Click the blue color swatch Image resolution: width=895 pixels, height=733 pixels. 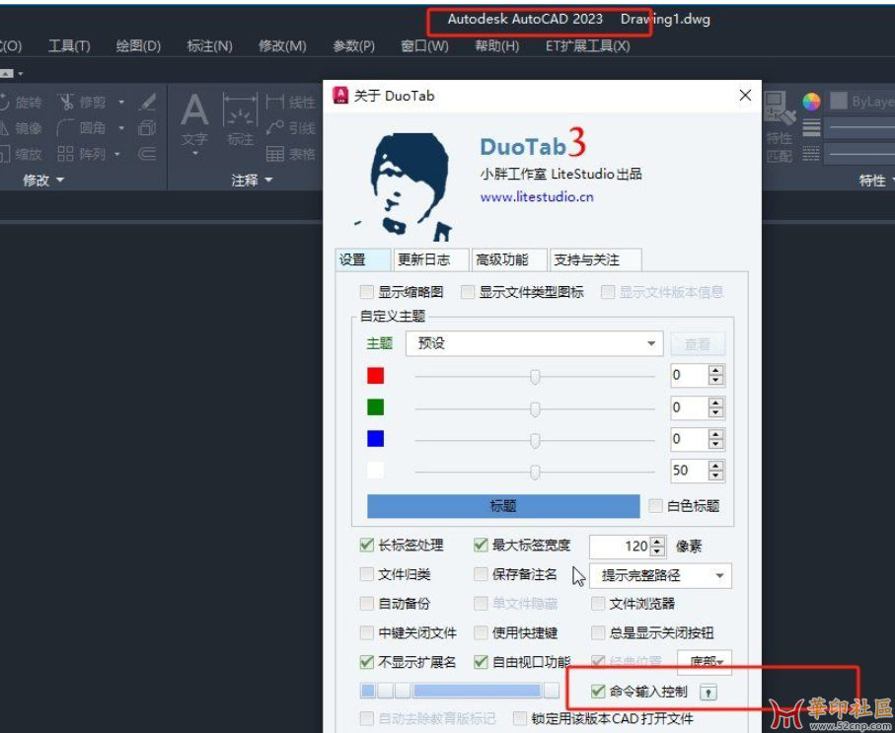375,438
